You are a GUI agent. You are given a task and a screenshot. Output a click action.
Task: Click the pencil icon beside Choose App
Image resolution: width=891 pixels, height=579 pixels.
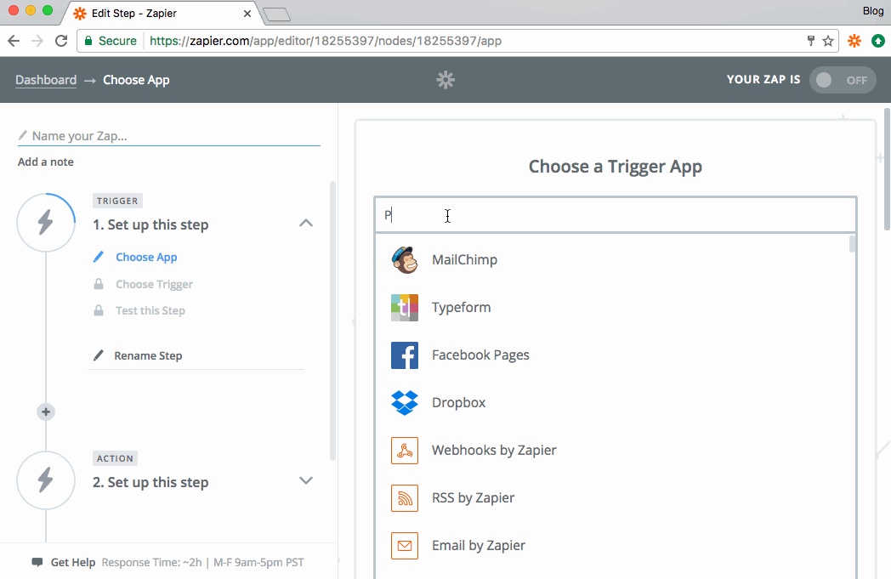(x=99, y=257)
